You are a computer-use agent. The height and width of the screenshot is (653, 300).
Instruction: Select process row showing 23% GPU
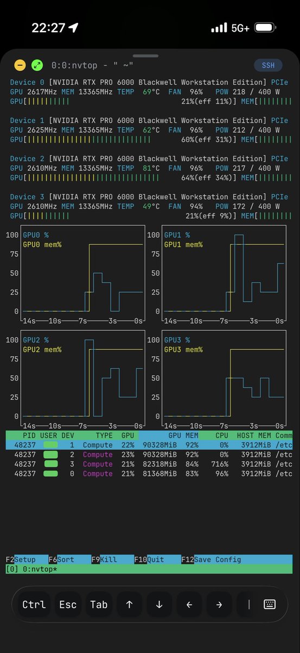point(149,454)
